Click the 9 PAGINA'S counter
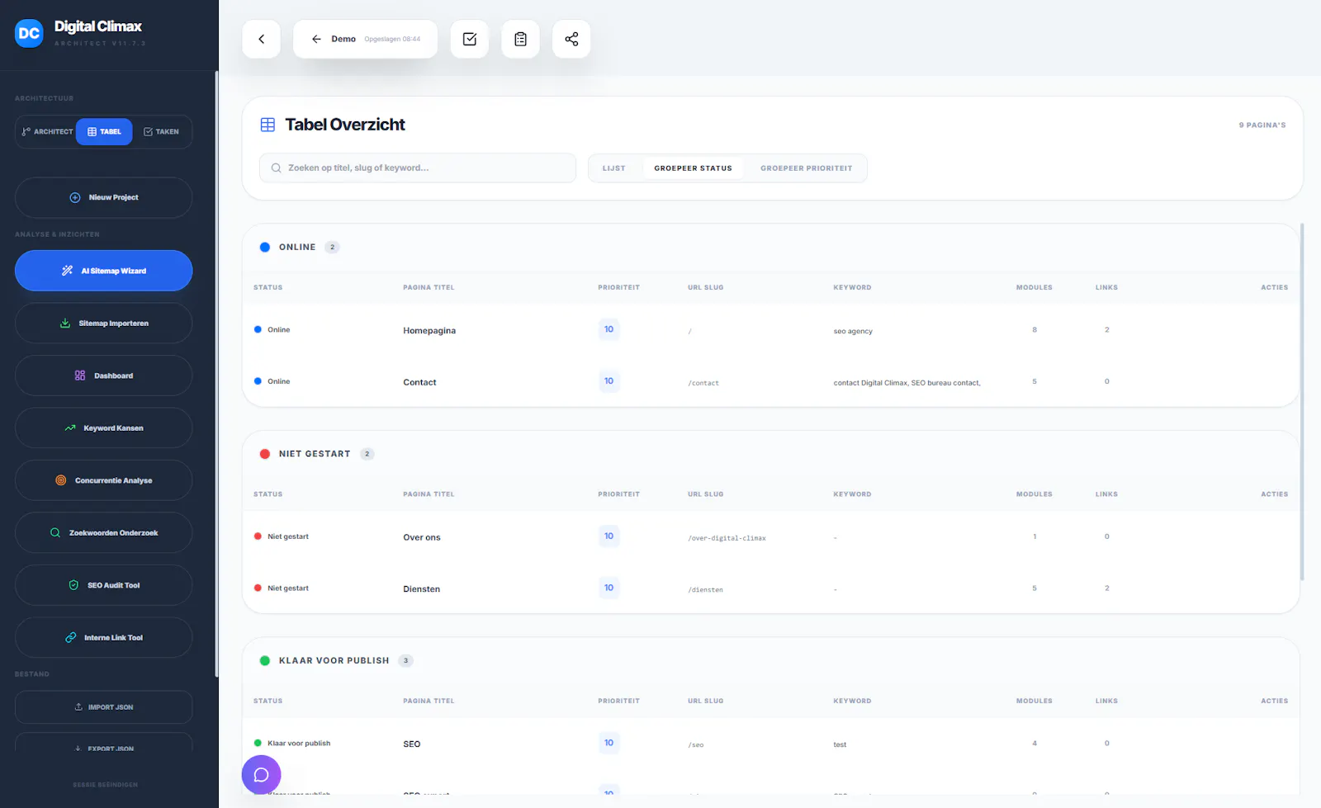Screen dimensions: 1321x808 click(1262, 125)
